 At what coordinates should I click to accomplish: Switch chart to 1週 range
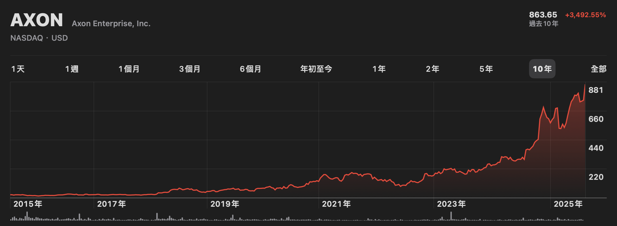coord(72,69)
